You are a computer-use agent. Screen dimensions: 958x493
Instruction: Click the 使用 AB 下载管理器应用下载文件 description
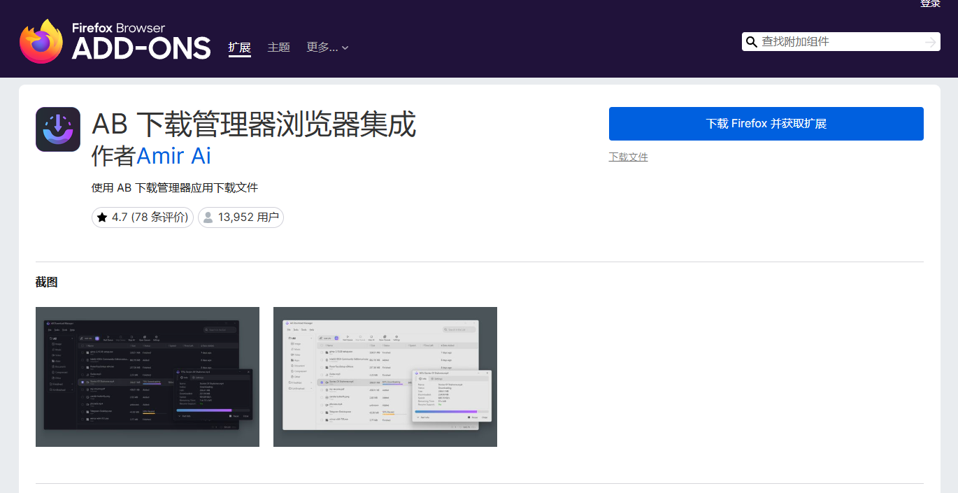pyautogui.click(x=175, y=188)
